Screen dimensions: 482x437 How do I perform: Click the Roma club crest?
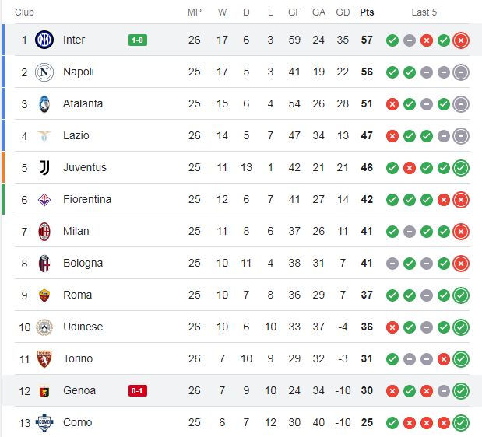pyautogui.click(x=44, y=295)
